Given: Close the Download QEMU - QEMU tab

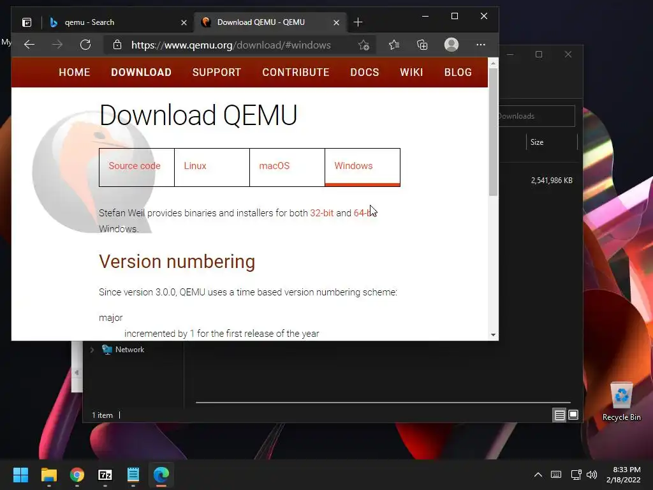Looking at the screenshot, I should tap(337, 22).
